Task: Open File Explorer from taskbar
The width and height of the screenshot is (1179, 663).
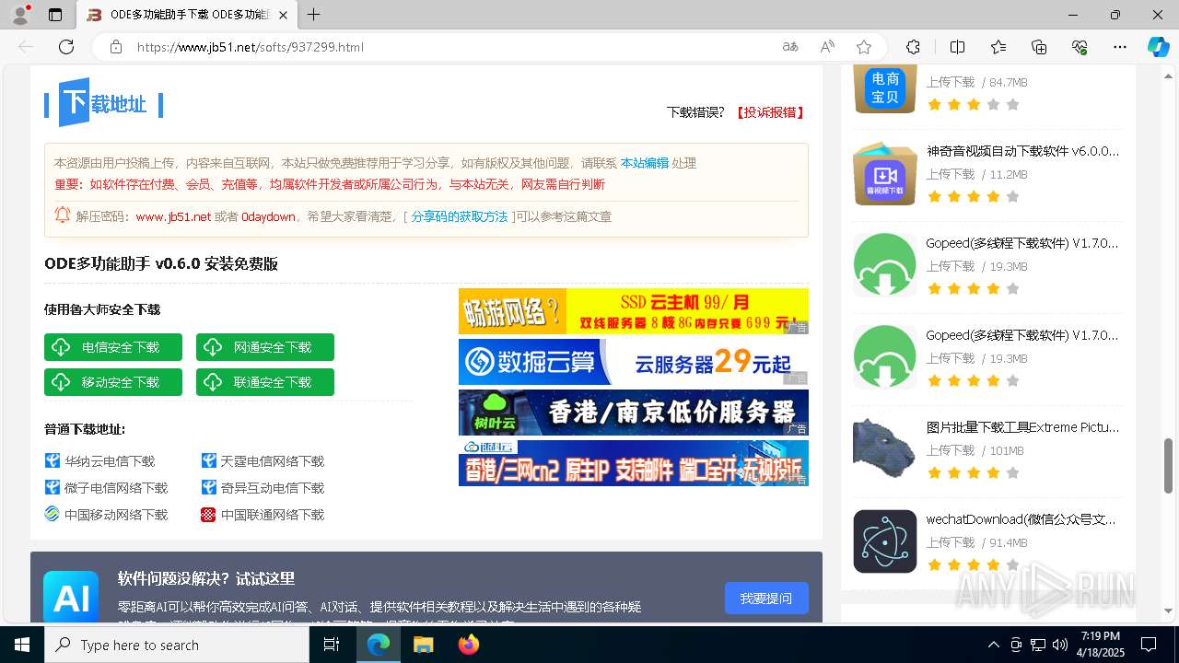Action: tap(423, 645)
